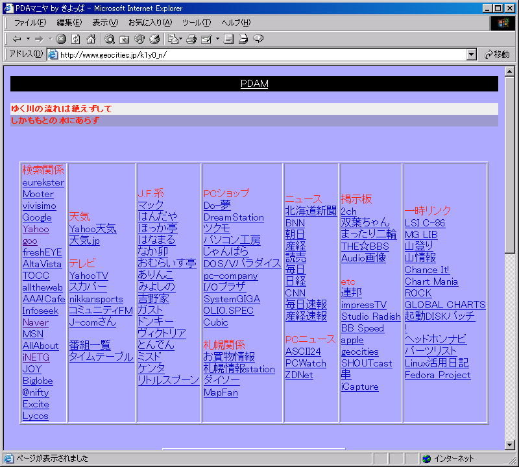
Task: Open the History pane toolbar icon
Action: pos(154,39)
